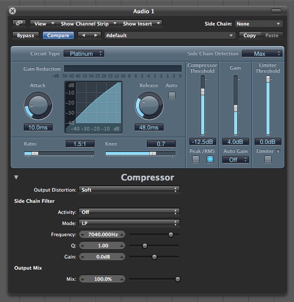Select the Peak detection button
Image resolution: width=294 pixels, height=302 pixels.
[196, 159]
